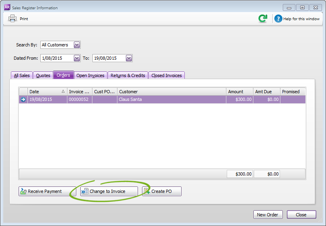Click the New Order button

[x=267, y=215]
